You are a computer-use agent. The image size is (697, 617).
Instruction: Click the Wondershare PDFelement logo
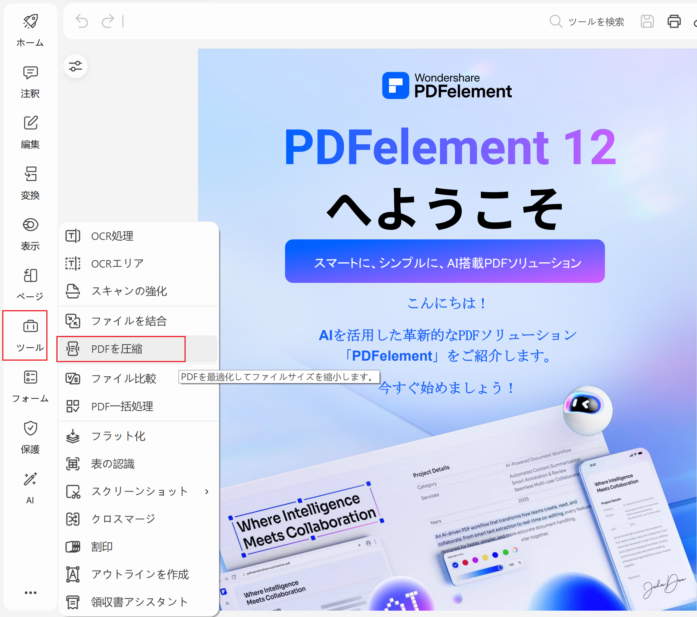coord(447,86)
